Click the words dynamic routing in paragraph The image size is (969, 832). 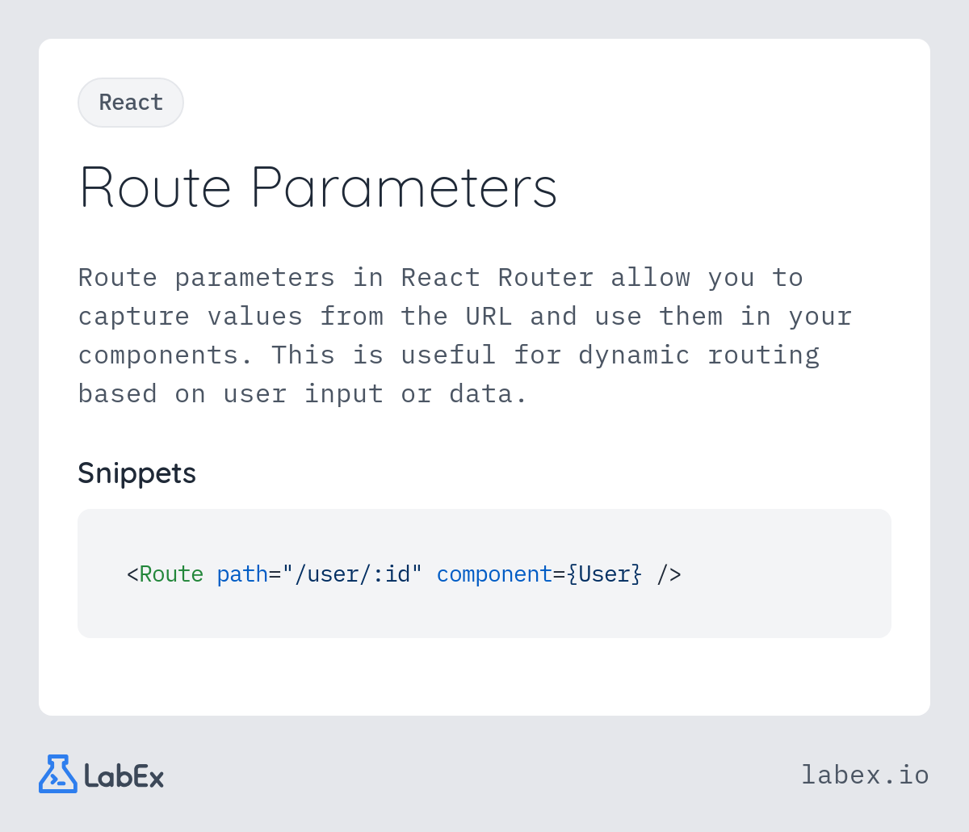pos(699,355)
